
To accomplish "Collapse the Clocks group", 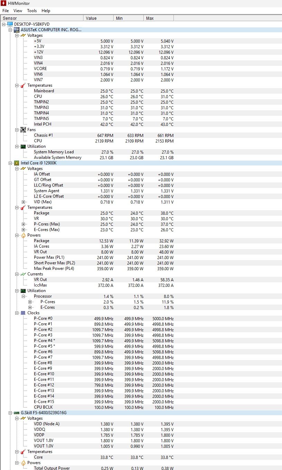I will click(x=17, y=313).
